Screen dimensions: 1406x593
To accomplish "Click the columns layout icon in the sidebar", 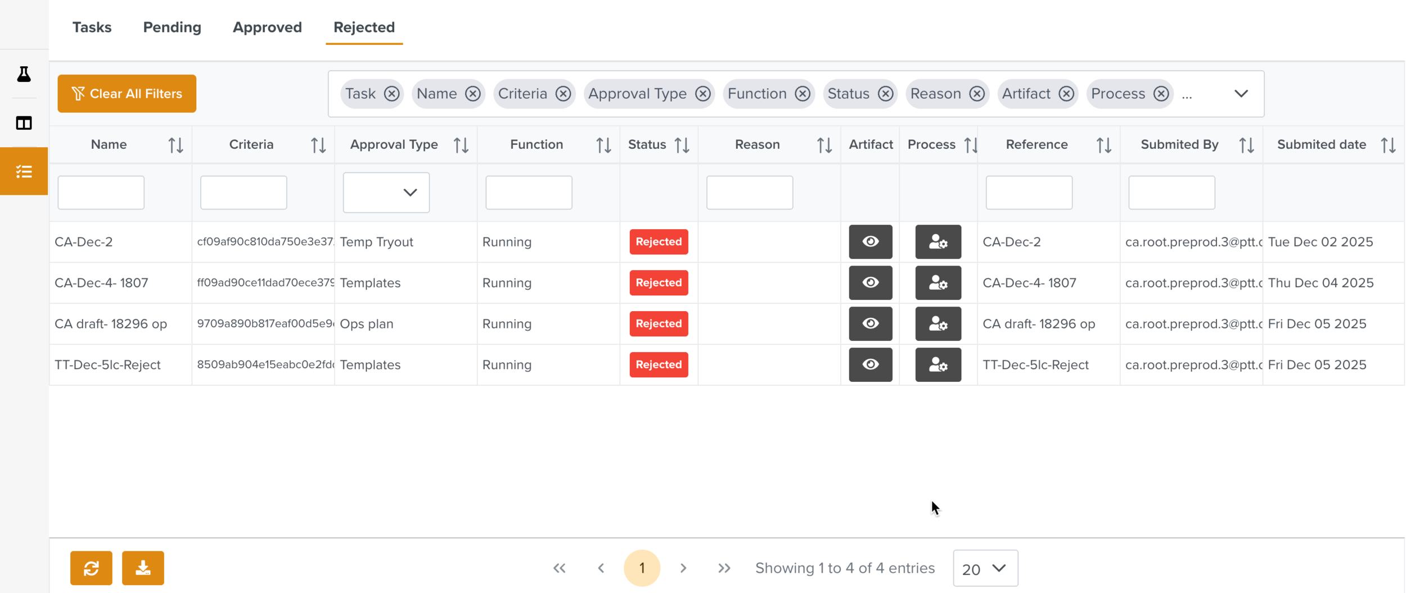I will coord(24,123).
